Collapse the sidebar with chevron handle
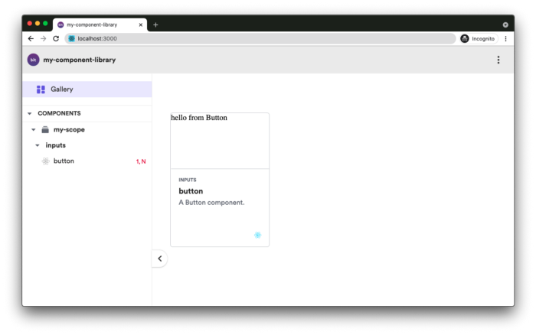Screen dimensions: 536x335 point(159,259)
